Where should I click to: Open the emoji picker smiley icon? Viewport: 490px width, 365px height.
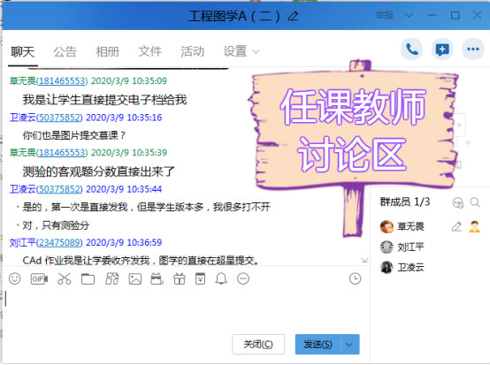(15, 278)
